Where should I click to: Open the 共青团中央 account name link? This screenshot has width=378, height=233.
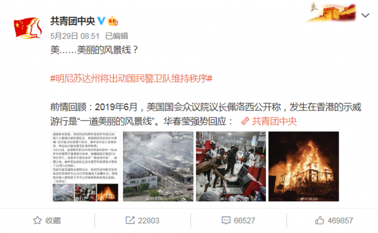coord(72,21)
